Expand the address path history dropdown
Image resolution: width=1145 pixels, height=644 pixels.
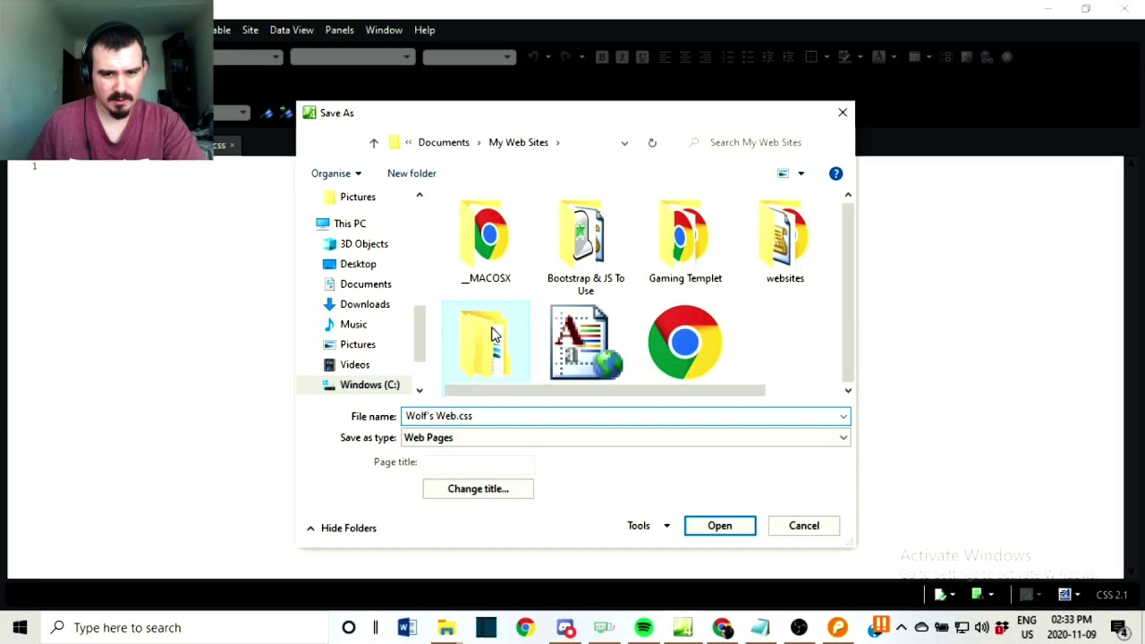point(624,142)
